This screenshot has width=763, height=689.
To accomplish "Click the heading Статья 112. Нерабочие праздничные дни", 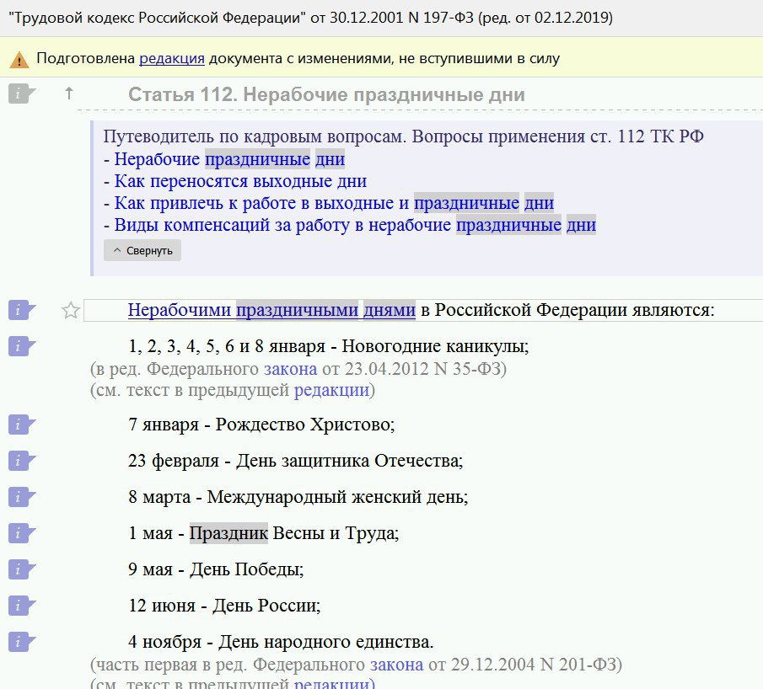I will (x=326, y=94).
